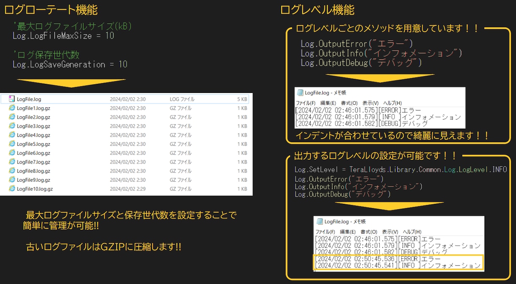Viewport: 516px width, 284px height.
Task: Open 編集(E) menu in lower Notepad window
Action: [x=348, y=232]
